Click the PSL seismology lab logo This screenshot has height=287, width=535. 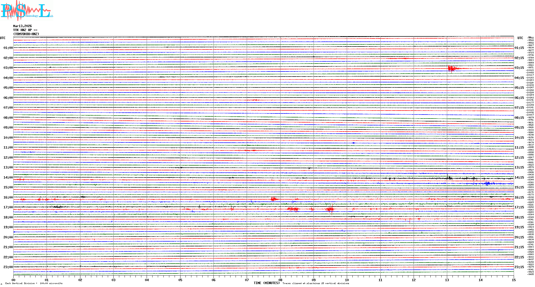tap(27, 11)
